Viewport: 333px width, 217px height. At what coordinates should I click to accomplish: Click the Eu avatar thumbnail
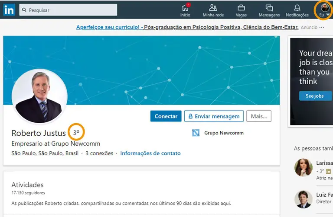pos(325,8)
